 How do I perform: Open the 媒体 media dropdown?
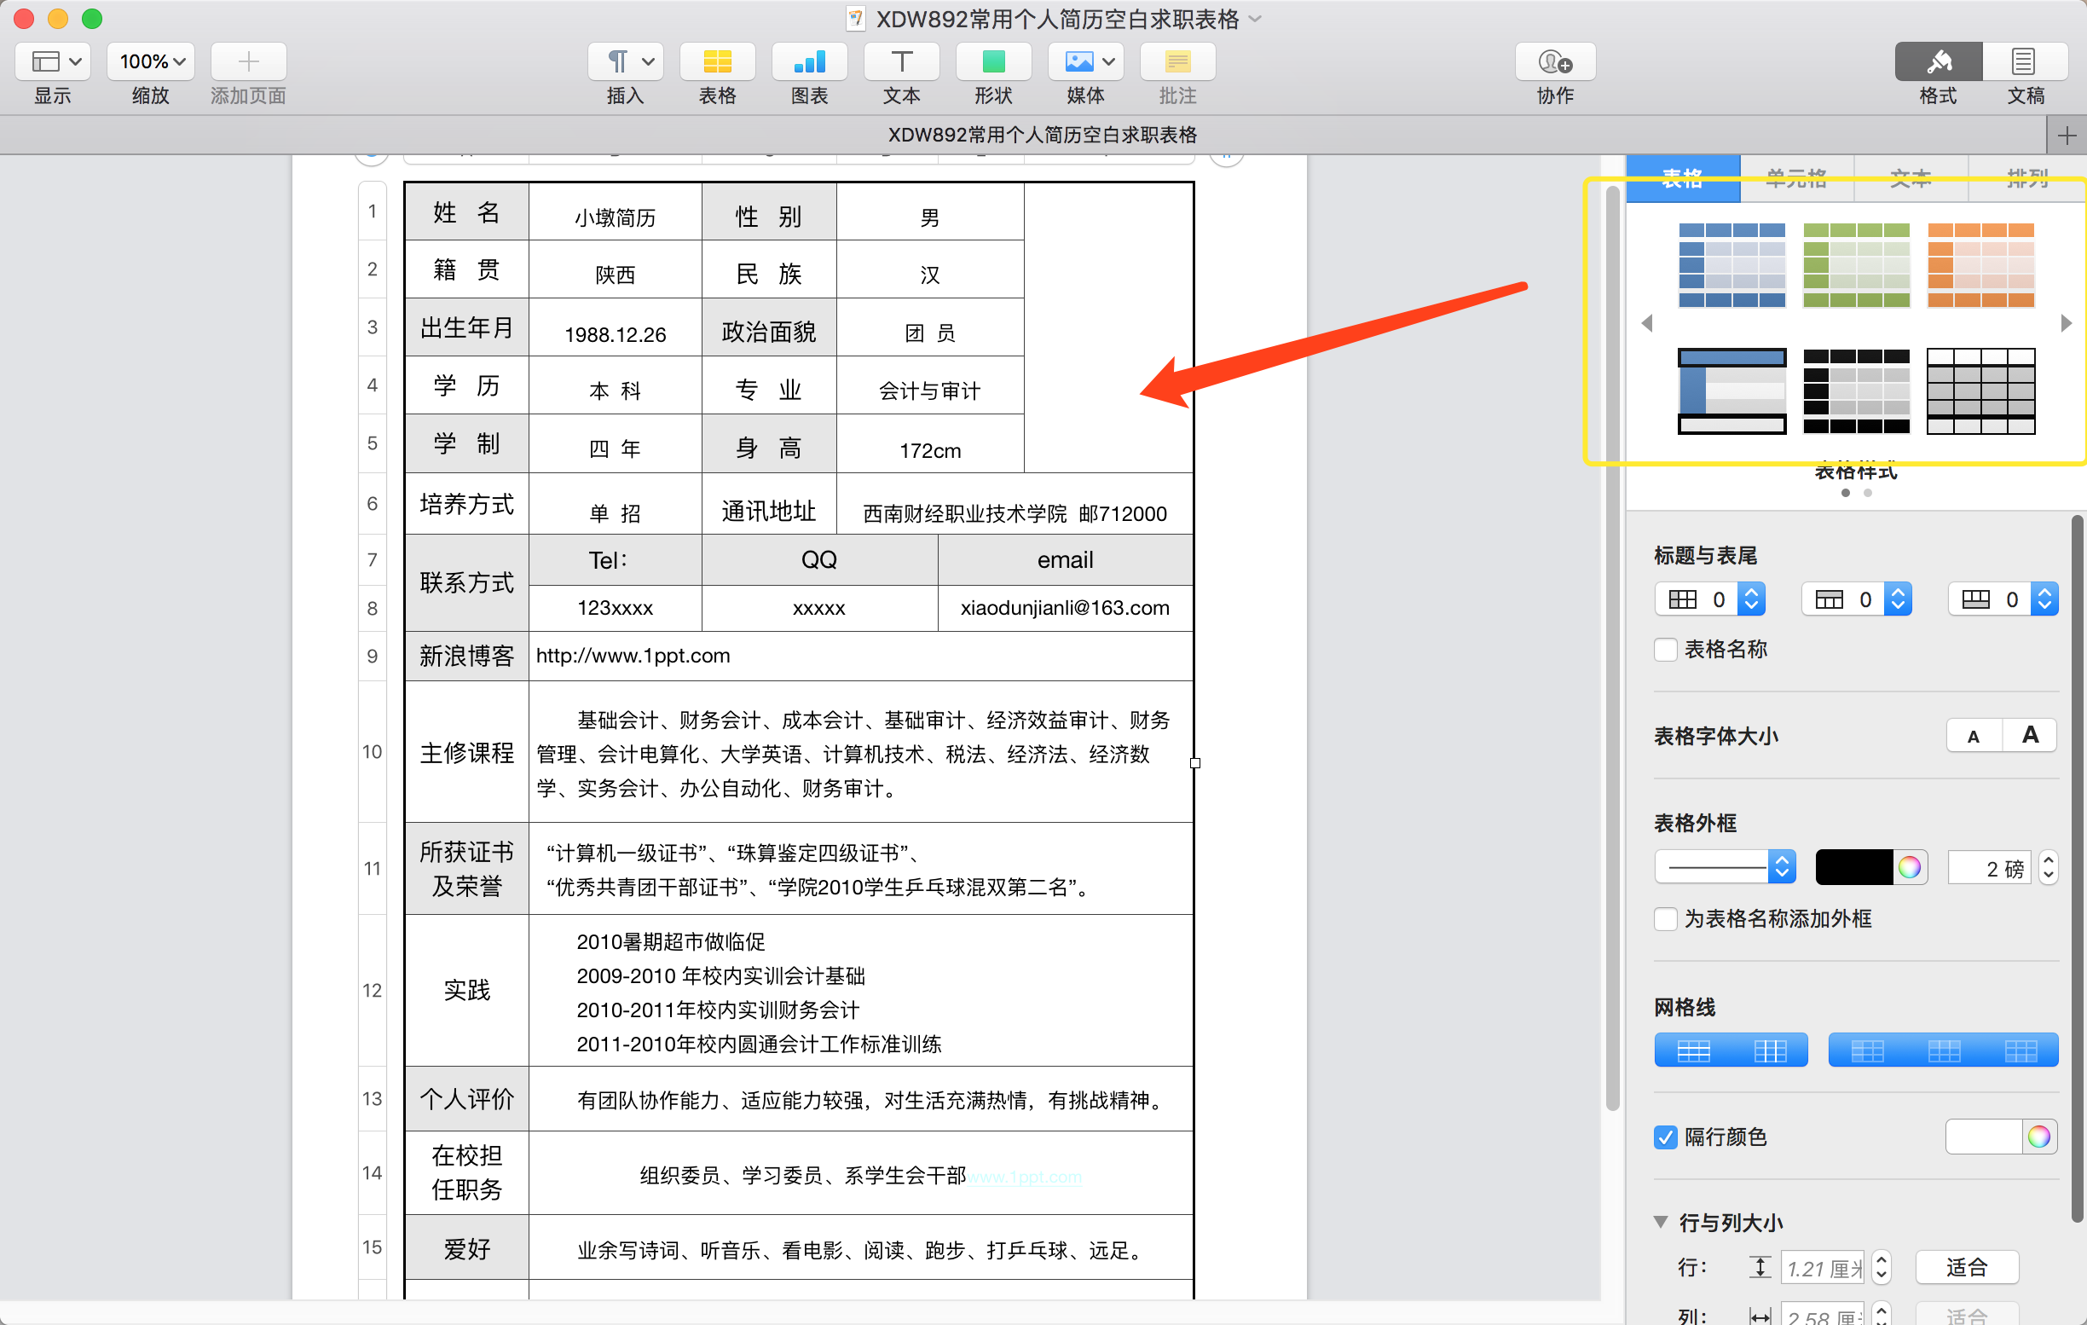[1085, 61]
